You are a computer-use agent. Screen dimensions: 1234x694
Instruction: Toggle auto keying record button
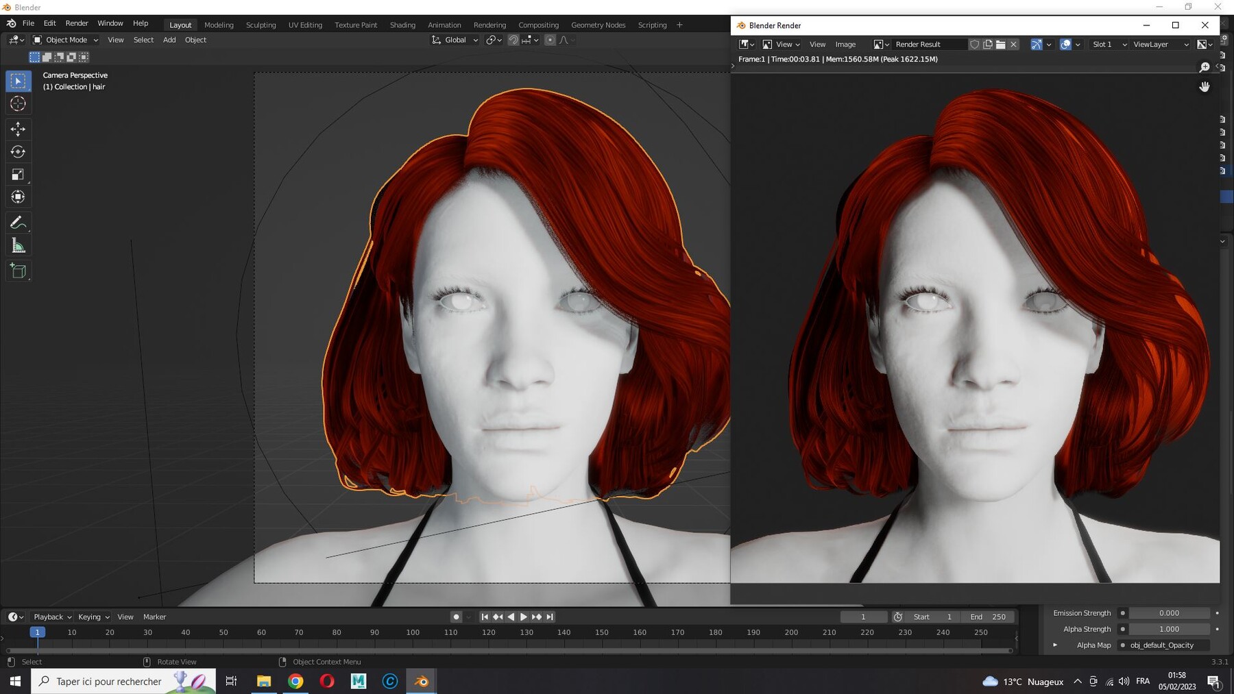tap(457, 617)
